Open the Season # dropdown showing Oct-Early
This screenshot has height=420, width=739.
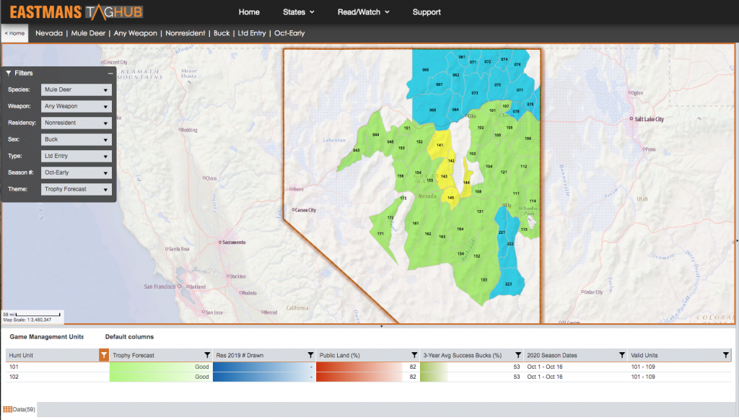click(76, 172)
